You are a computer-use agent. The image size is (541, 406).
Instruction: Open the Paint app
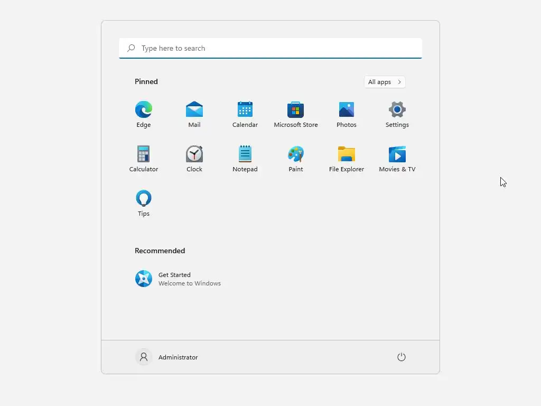[296, 159]
